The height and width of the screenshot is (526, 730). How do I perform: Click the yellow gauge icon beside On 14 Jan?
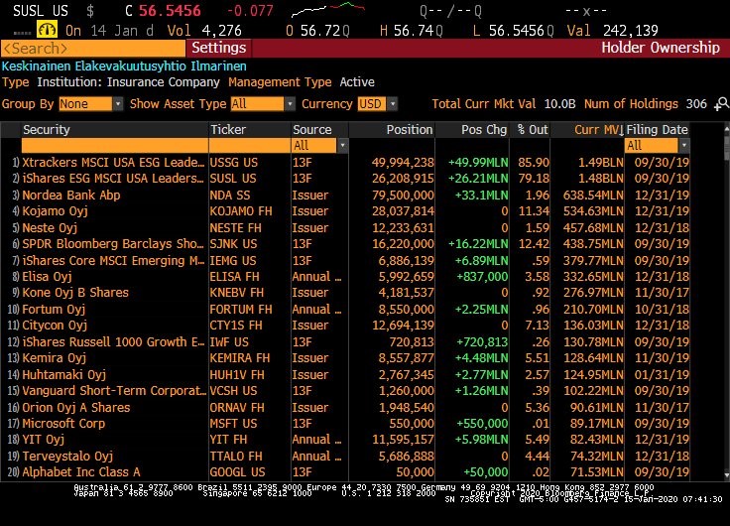pos(47,30)
